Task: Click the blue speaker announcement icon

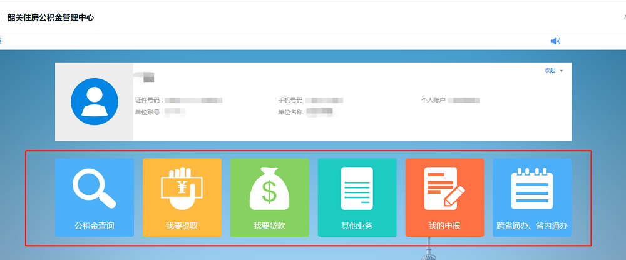Action: pyautogui.click(x=555, y=41)
